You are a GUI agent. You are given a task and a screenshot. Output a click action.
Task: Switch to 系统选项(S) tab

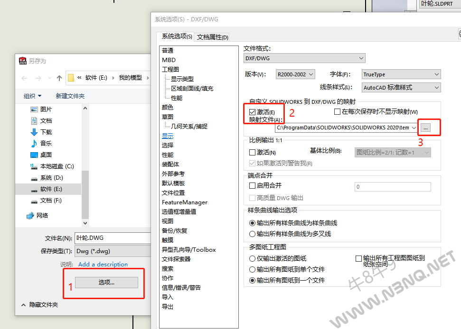pyautogui.click(x=177, y=37)
